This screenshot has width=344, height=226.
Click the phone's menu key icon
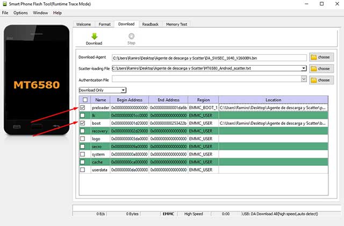click(17, 127)
